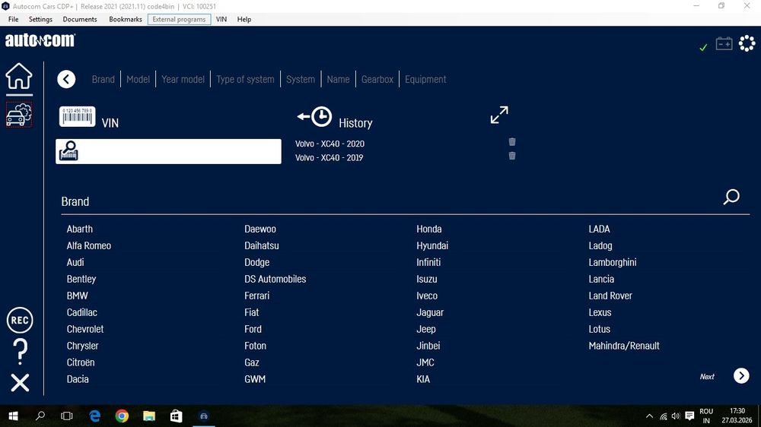Open the History clock icon
This screenshot has width=761, height=427.
pos(315,117)
